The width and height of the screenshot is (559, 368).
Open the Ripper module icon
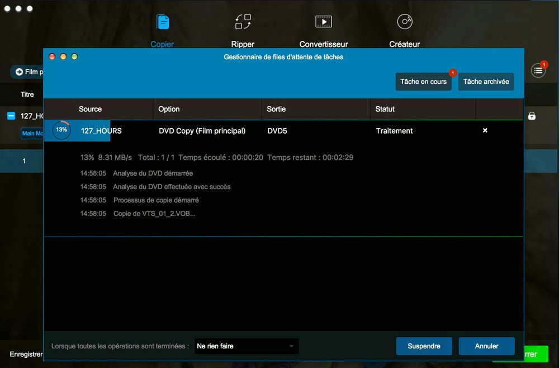point(243,22)
